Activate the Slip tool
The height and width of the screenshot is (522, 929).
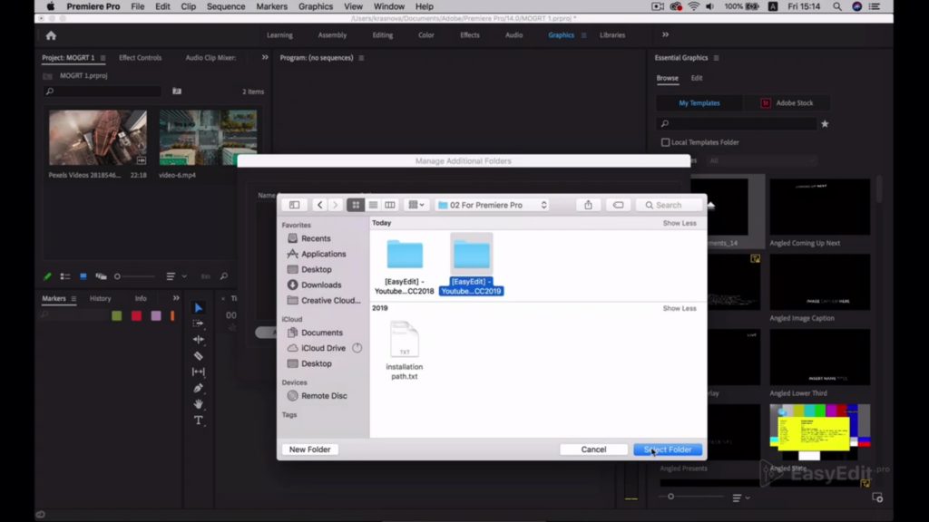[199, 372]
